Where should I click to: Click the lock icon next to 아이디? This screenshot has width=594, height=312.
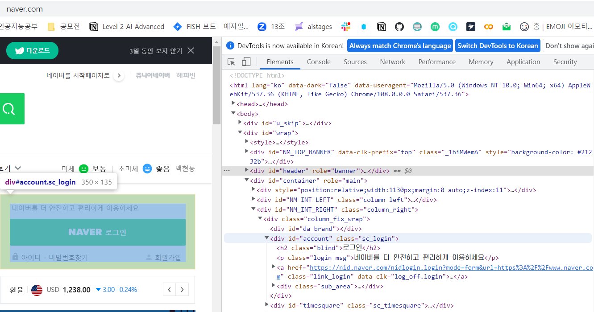(16, 257)
